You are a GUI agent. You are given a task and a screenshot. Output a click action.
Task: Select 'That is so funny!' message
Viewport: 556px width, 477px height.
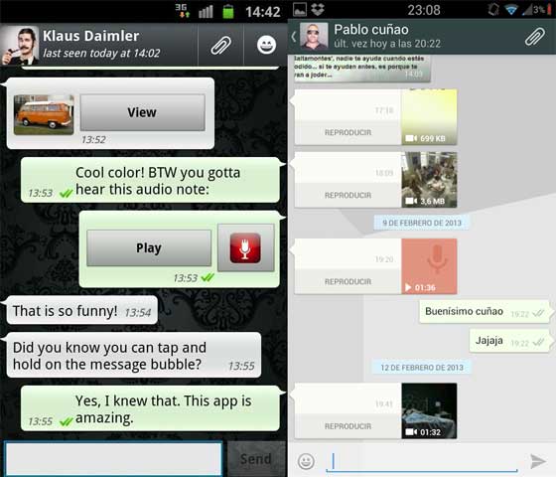click(x=81, y=310)
